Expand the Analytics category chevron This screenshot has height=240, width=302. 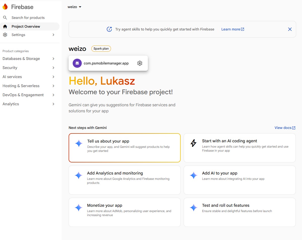[x=53, y=104]
